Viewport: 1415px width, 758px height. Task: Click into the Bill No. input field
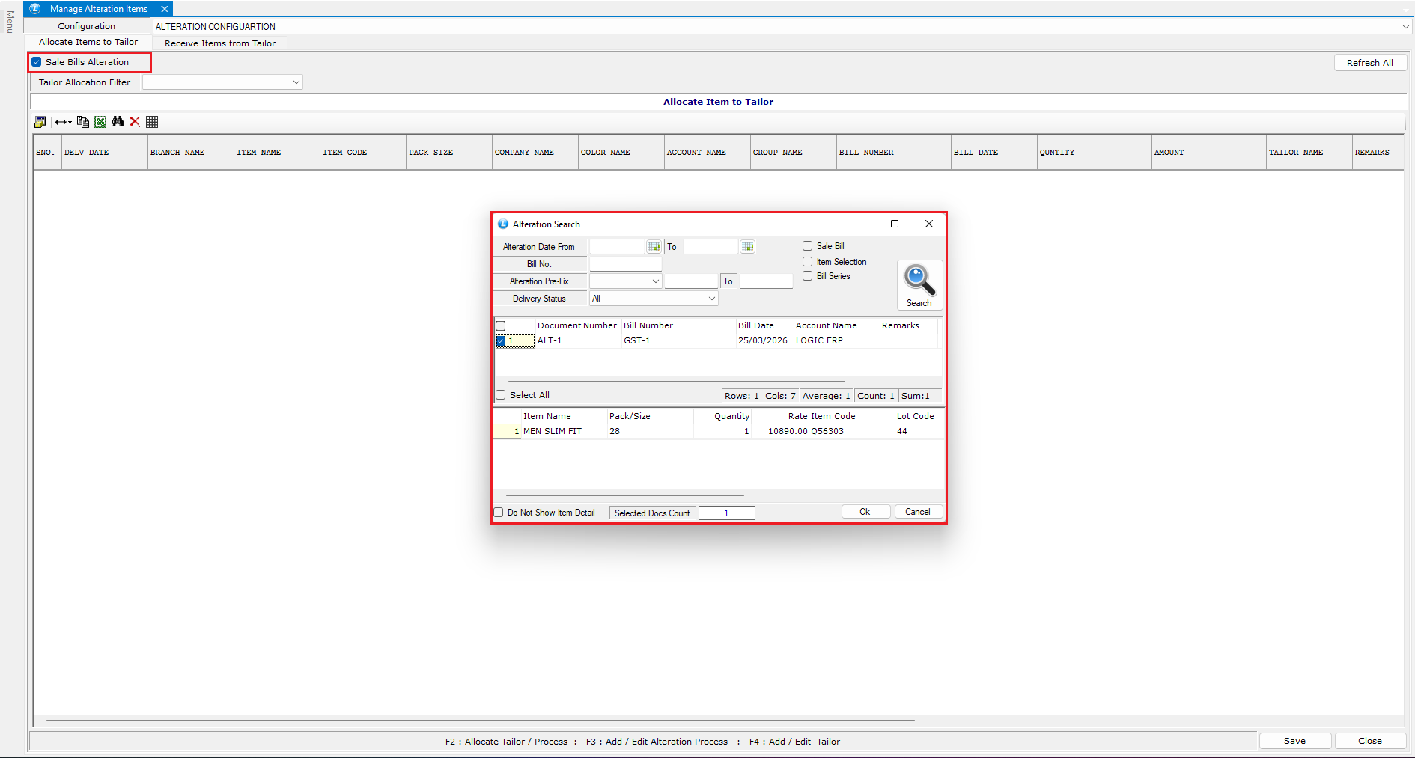(x=625, y=264)
